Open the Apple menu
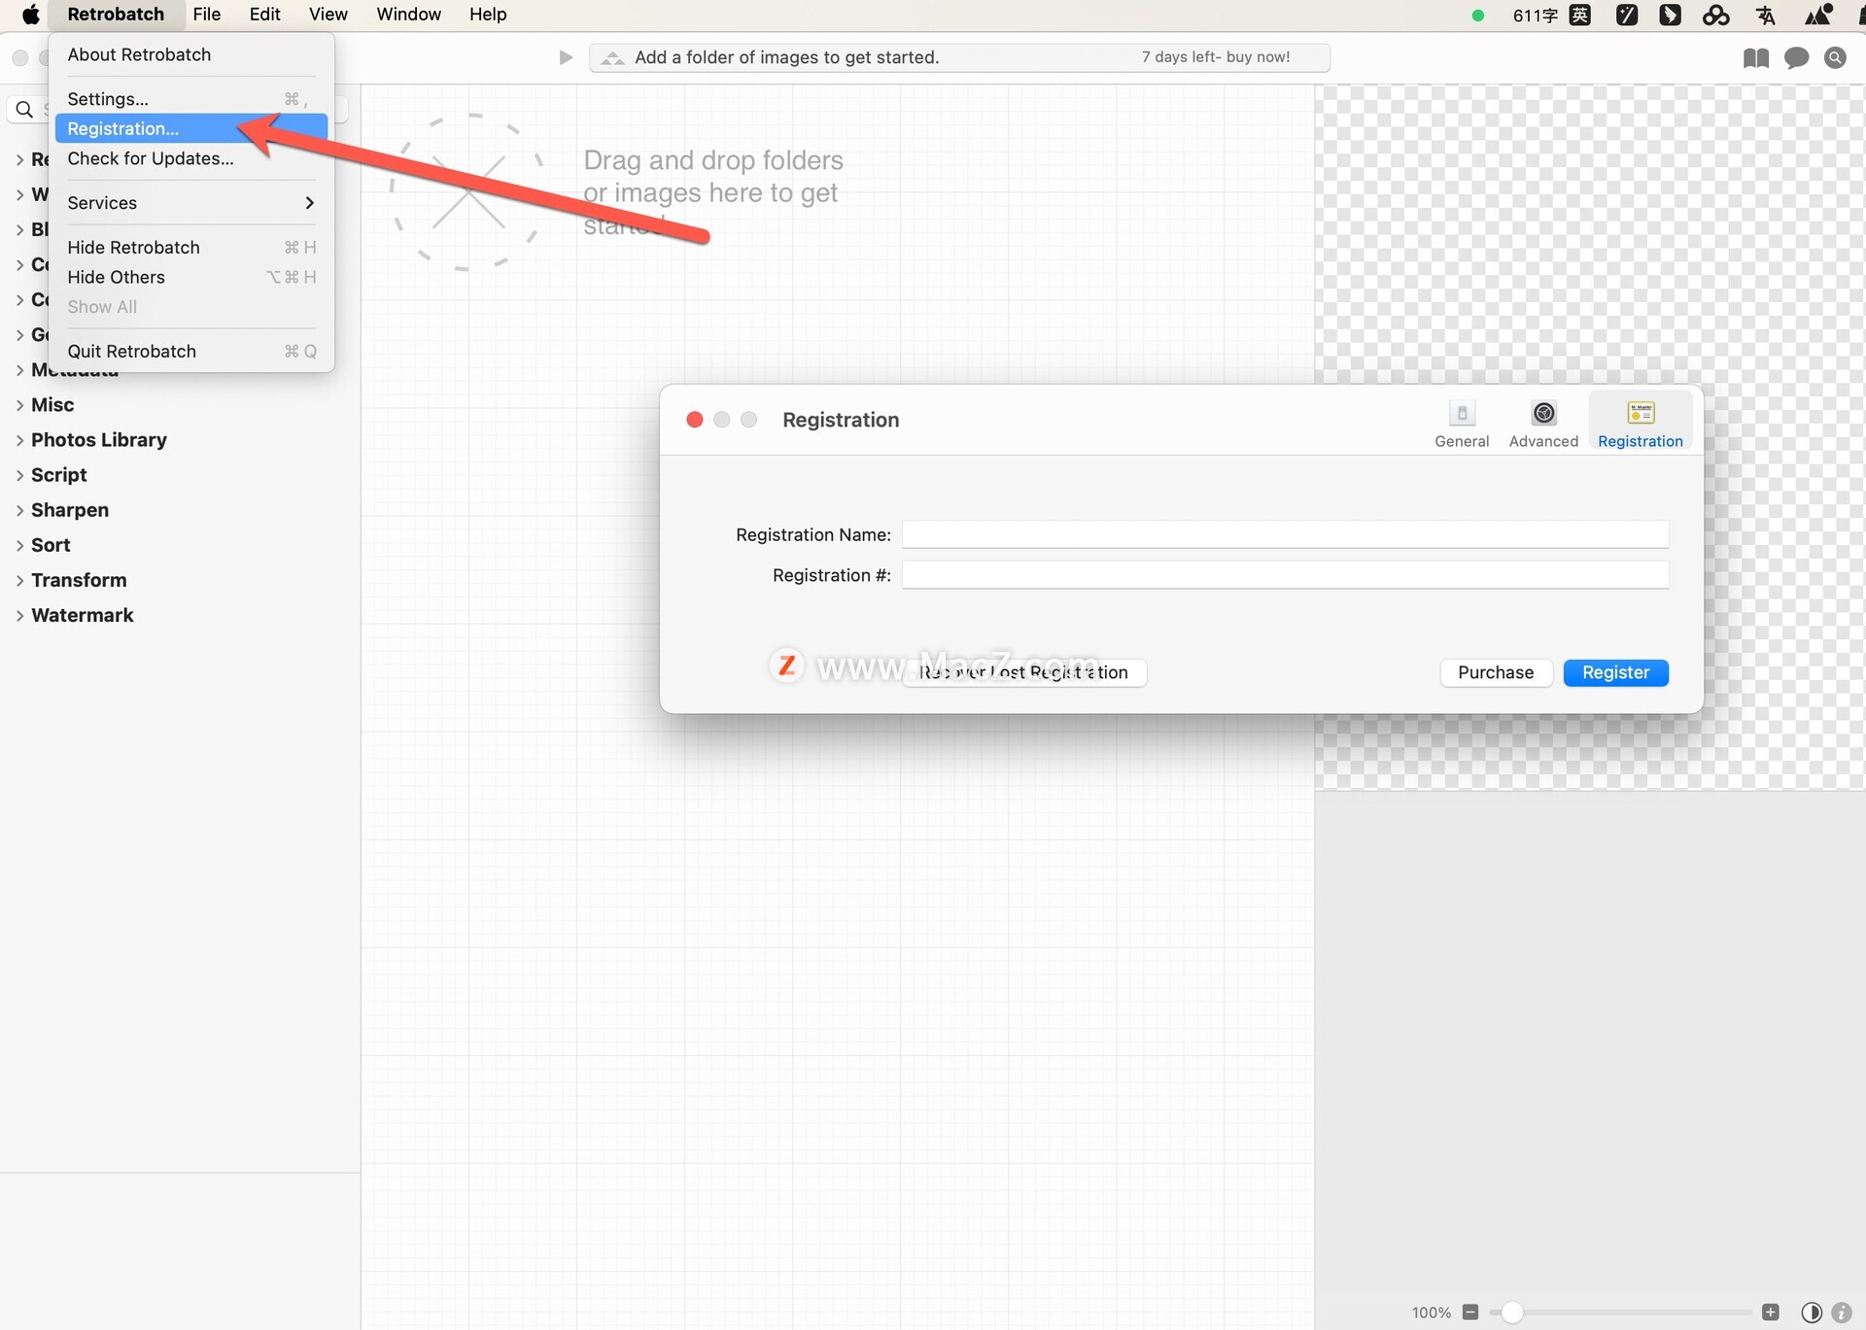 click(x=30, y=15)
